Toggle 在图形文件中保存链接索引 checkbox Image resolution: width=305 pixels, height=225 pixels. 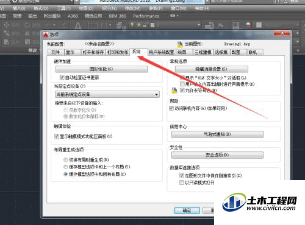coord(182,175)
